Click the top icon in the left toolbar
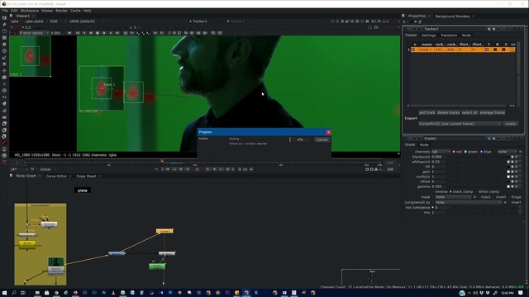The image size is (529, 297). (x=4, y=18)
